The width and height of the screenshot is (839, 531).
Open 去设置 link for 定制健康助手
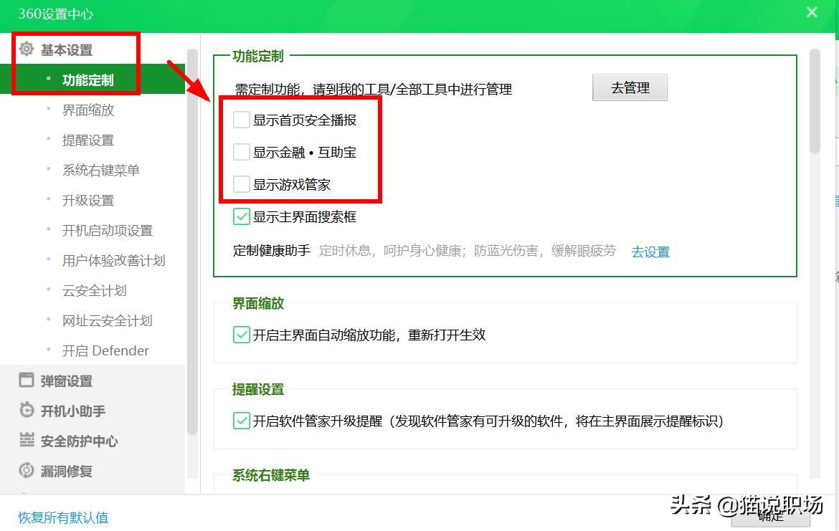(650, 252)
